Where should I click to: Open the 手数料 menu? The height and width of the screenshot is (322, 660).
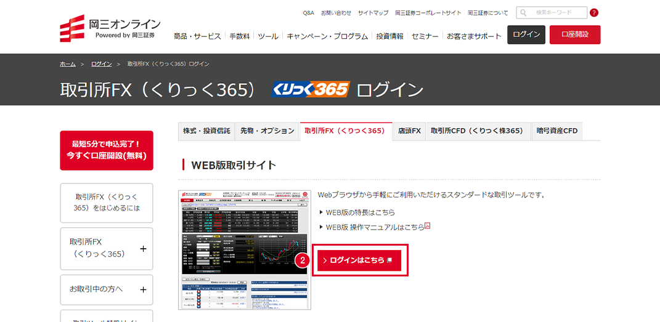[240, 36]
